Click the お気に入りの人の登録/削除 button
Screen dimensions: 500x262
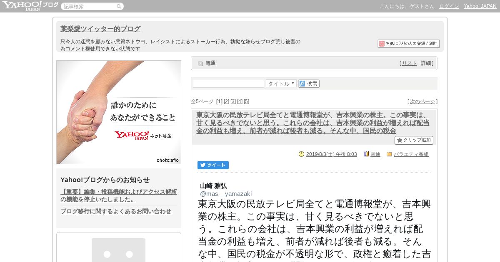408,44
